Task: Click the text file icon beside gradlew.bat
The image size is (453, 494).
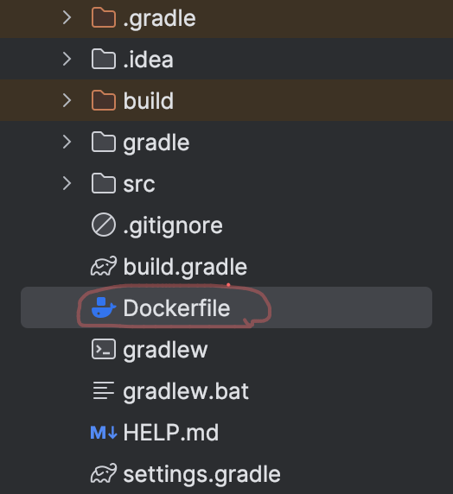Action: coord(104,390)
